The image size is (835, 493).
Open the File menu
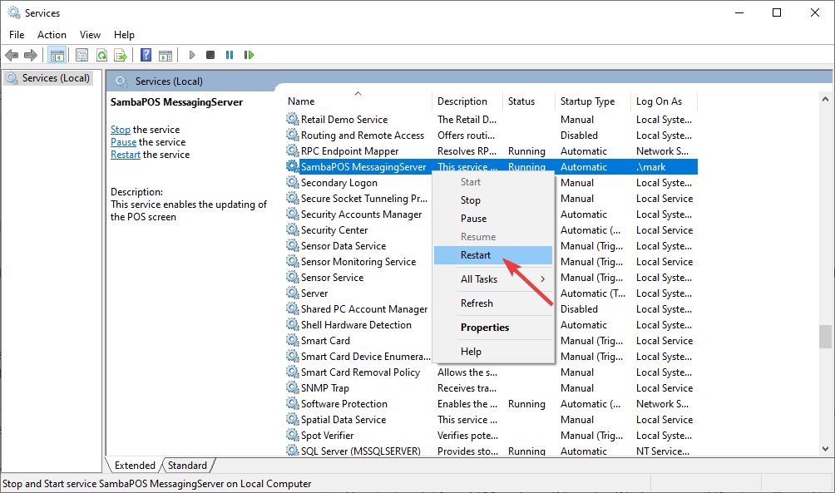(17, 35)
